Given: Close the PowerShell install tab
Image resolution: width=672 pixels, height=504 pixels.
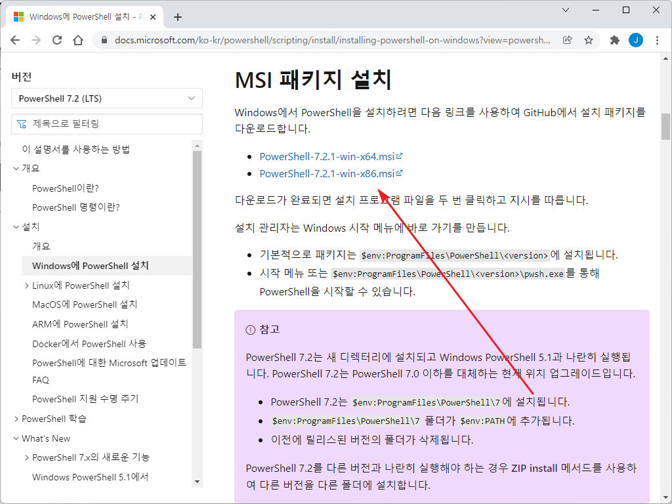Looking at the screenshot, I should point(153,17).
